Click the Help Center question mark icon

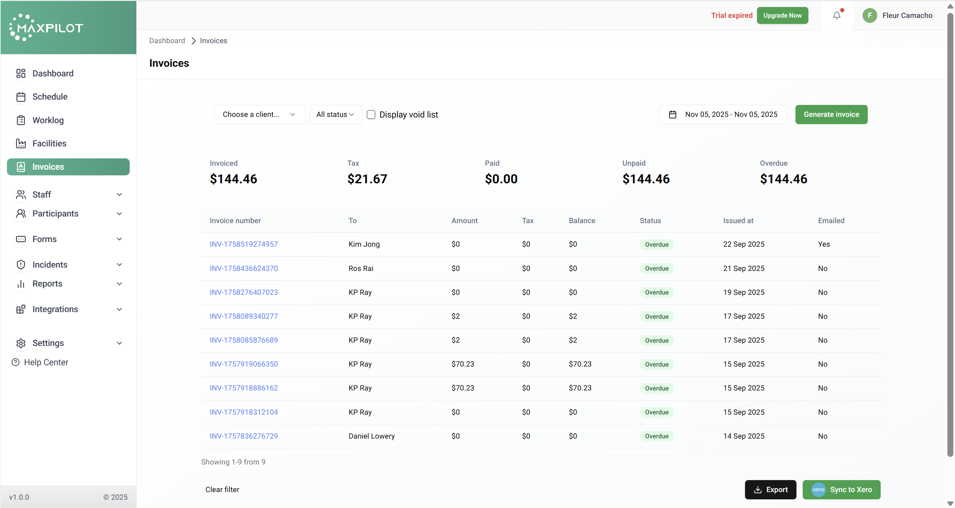[16, 363]
